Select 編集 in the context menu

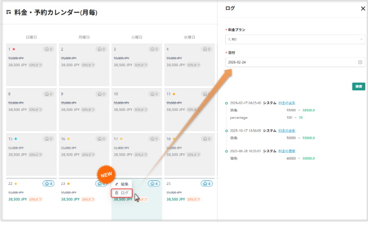pyautogui.click(x=122, y=184)
